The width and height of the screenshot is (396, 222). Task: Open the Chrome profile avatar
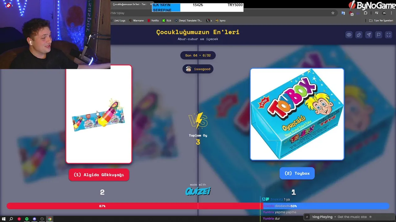(384, 13)
